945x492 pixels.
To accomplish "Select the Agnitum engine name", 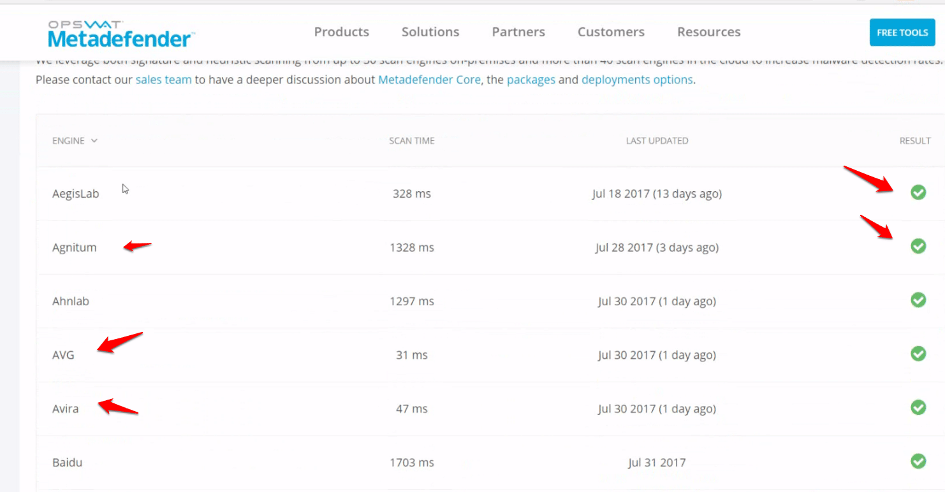I will [x=75, y=248].
